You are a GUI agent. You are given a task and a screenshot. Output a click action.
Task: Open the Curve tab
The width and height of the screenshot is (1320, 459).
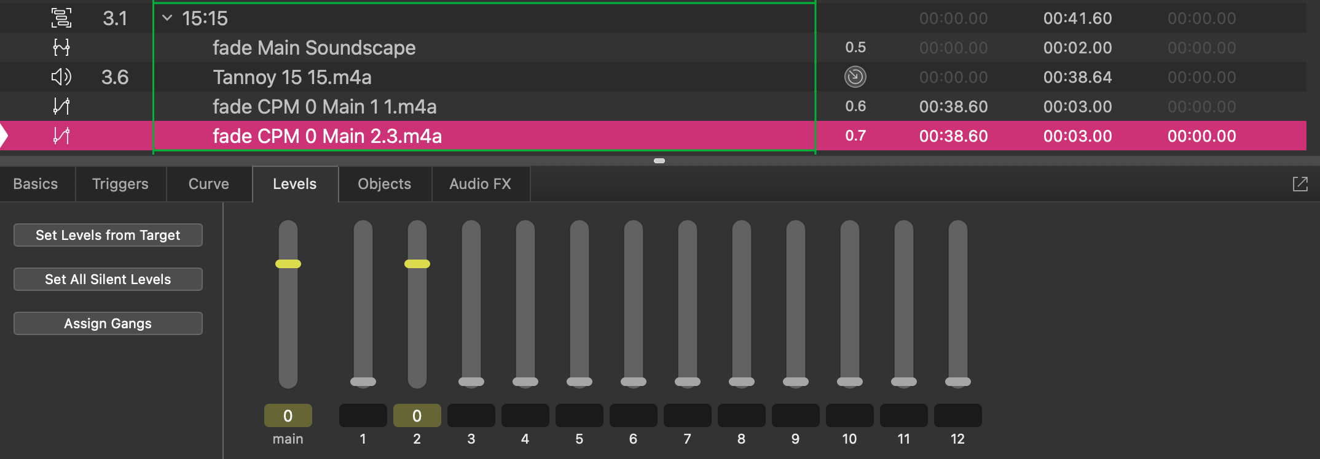(x=209, y=184)
